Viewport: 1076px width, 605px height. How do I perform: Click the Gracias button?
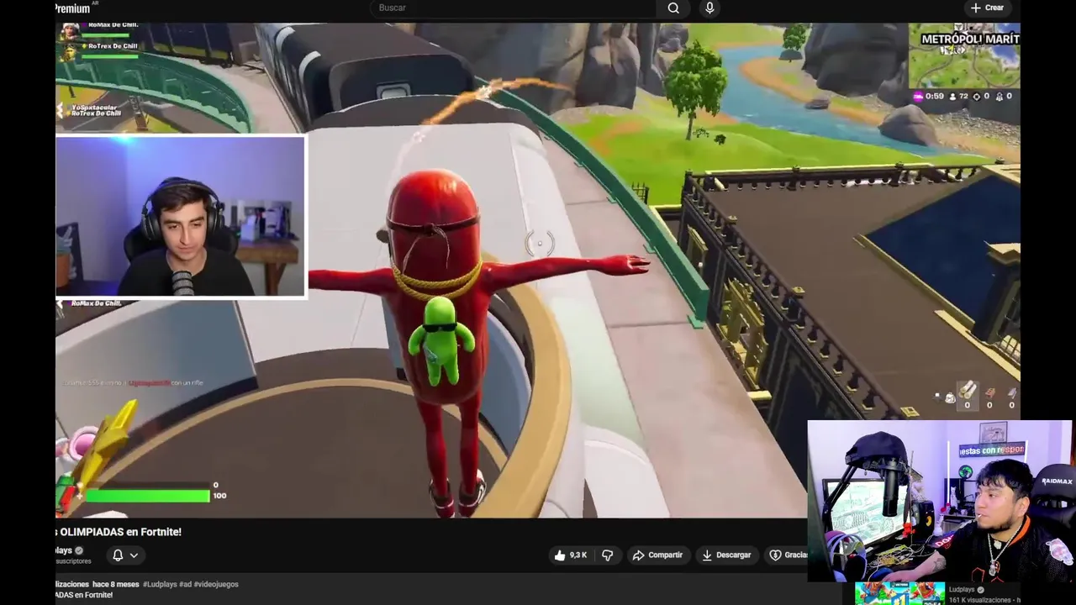point(787,555)
